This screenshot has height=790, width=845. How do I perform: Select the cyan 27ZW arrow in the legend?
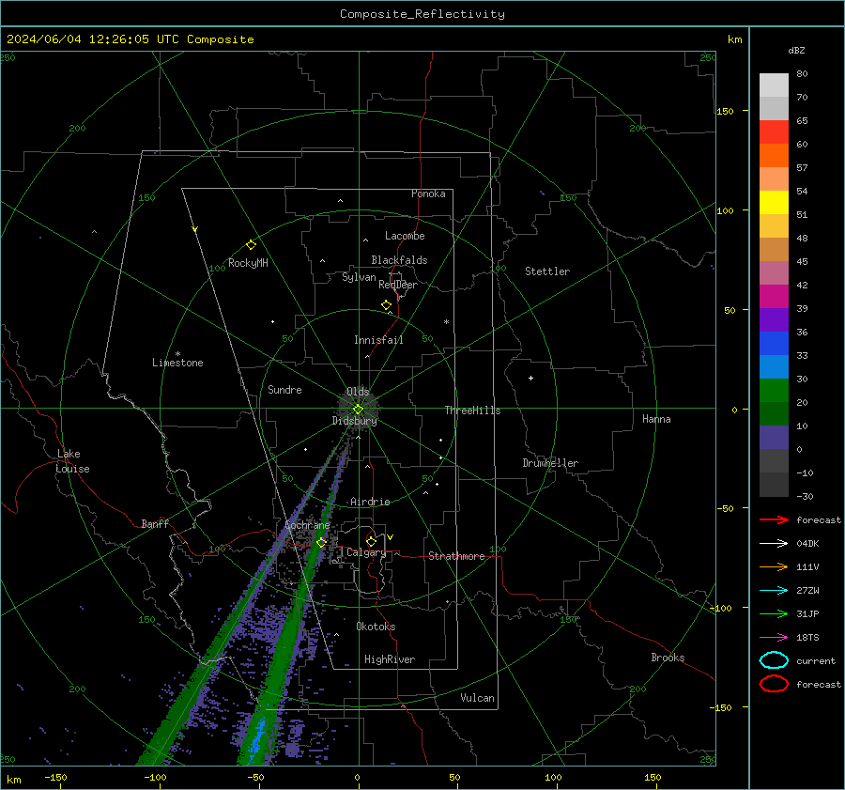coord(774,591)
